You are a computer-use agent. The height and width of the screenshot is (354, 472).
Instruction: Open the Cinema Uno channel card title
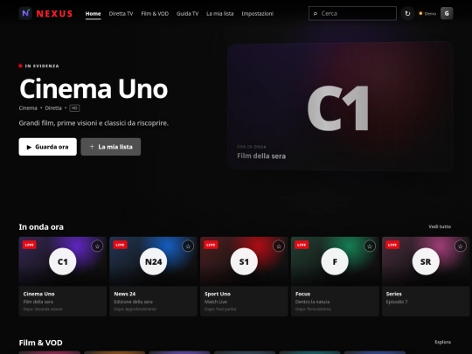pyautogui.click(x=38, y=294)
